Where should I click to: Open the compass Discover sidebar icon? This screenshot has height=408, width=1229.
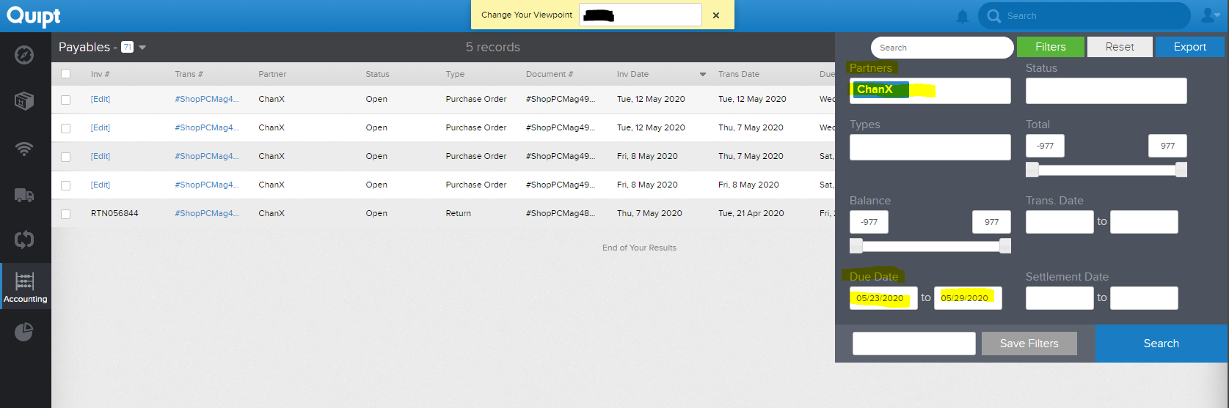(x=24, y=55)
